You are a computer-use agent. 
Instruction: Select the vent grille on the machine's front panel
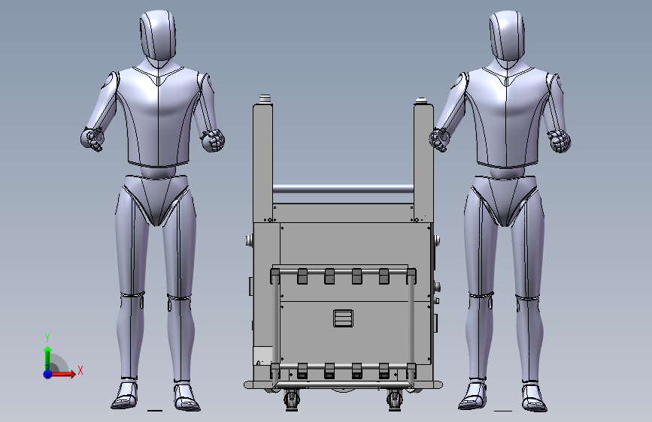click(x=344, y=318)
